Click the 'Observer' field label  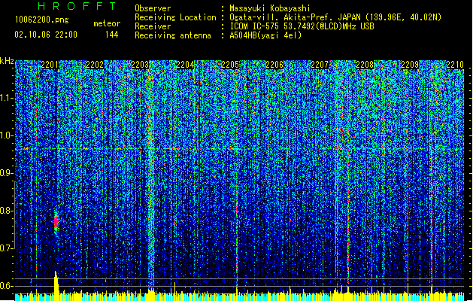click(x=153, y=8)
